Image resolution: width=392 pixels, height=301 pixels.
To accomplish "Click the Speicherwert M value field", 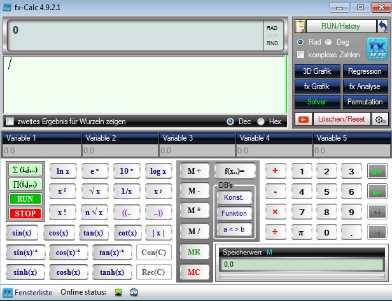I will pos(302,265).
